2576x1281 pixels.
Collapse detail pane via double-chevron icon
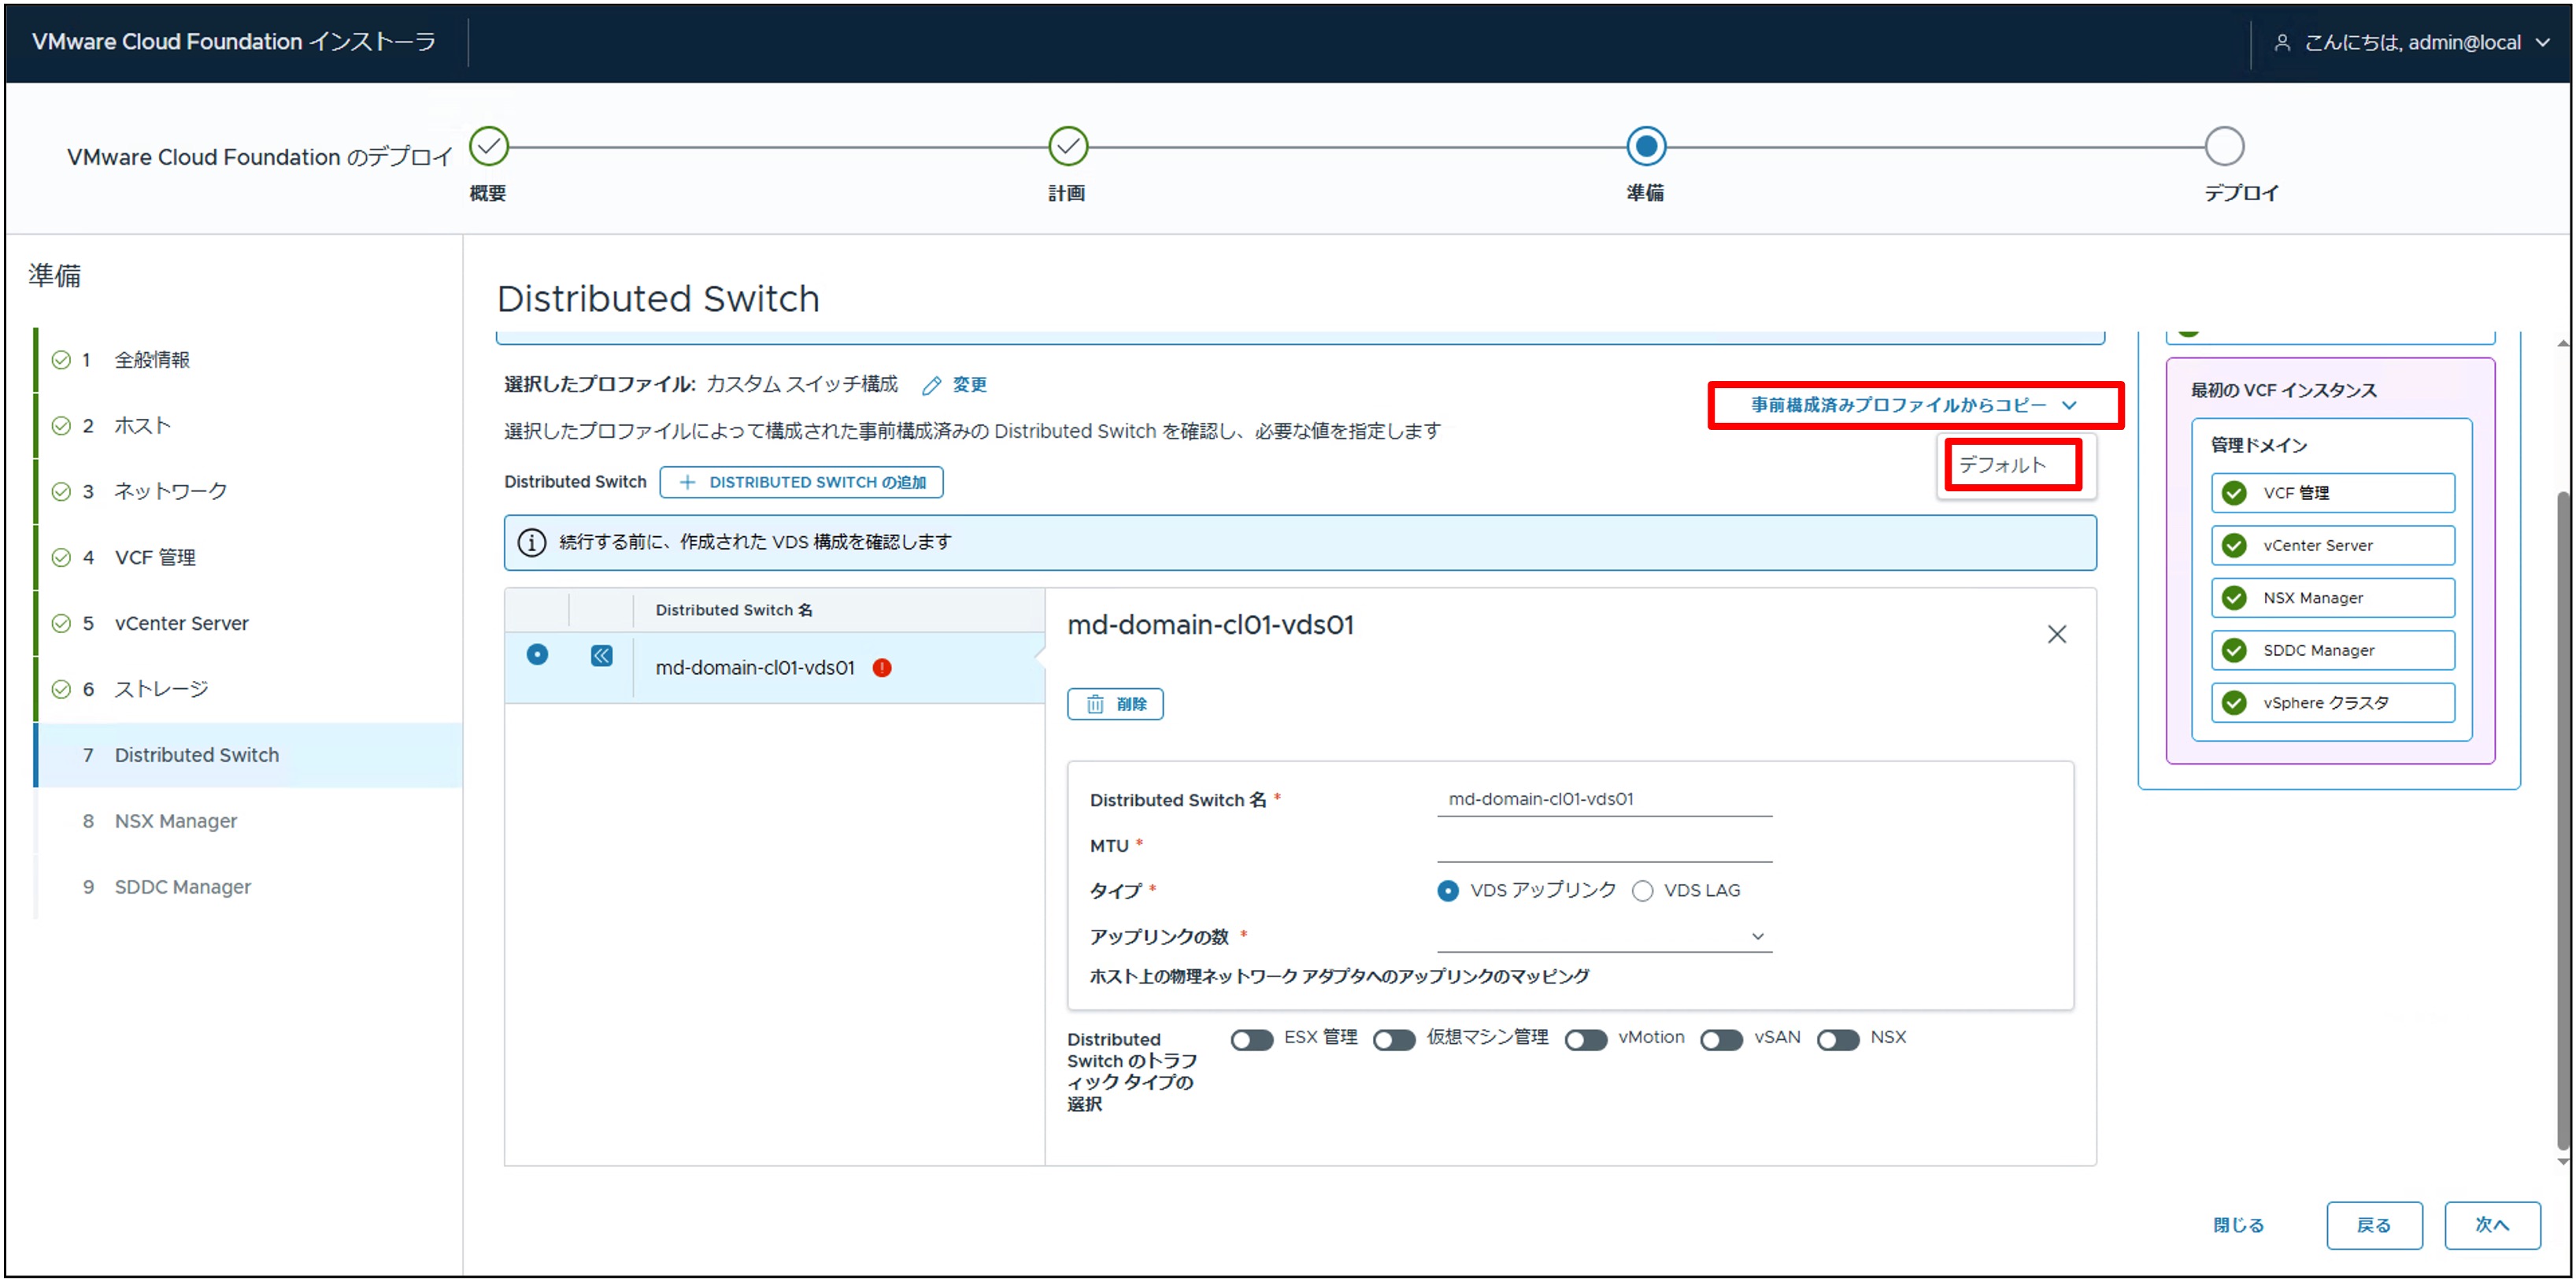pos(602,656)
